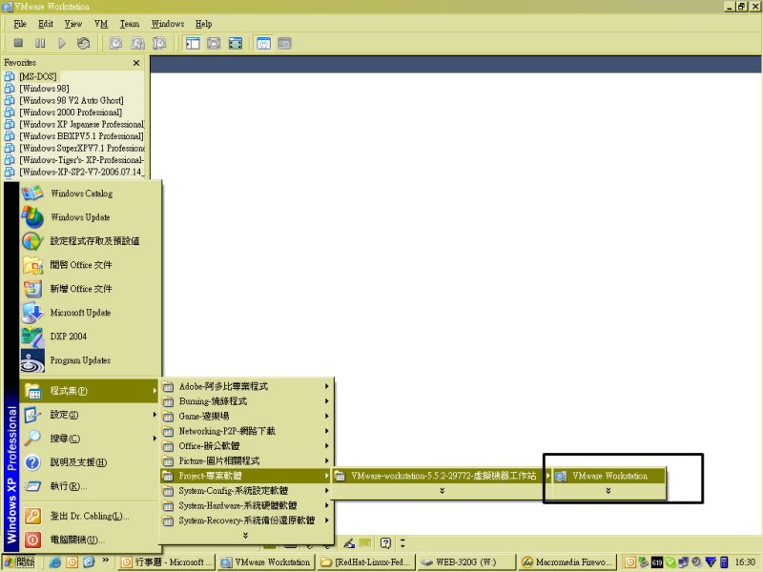
Task: Open 設定程式存取及預設值 Start menu entry
Action: (90, 241)
